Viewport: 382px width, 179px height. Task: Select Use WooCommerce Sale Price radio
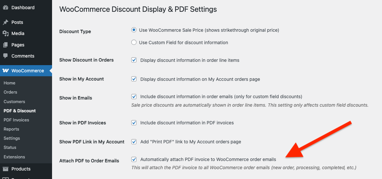coord(134,30)
